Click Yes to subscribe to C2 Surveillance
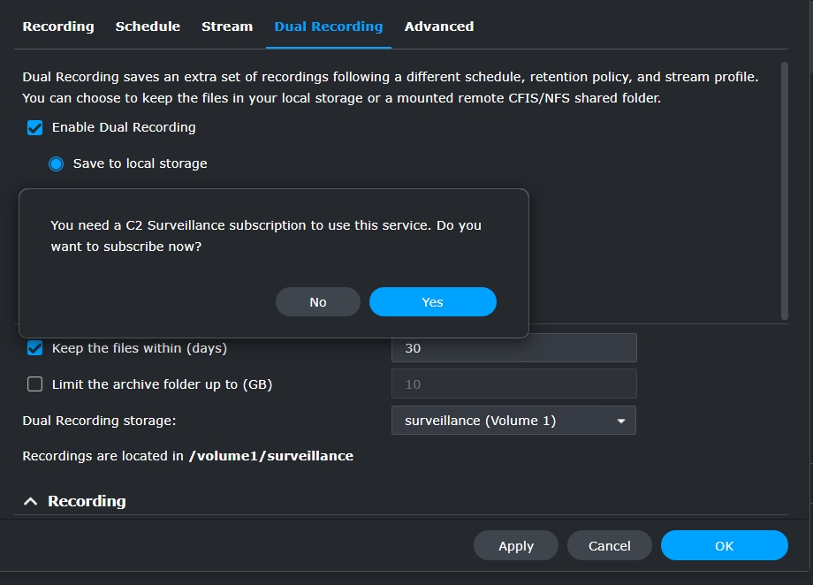The image size is (813, 585). pos(432,302)
